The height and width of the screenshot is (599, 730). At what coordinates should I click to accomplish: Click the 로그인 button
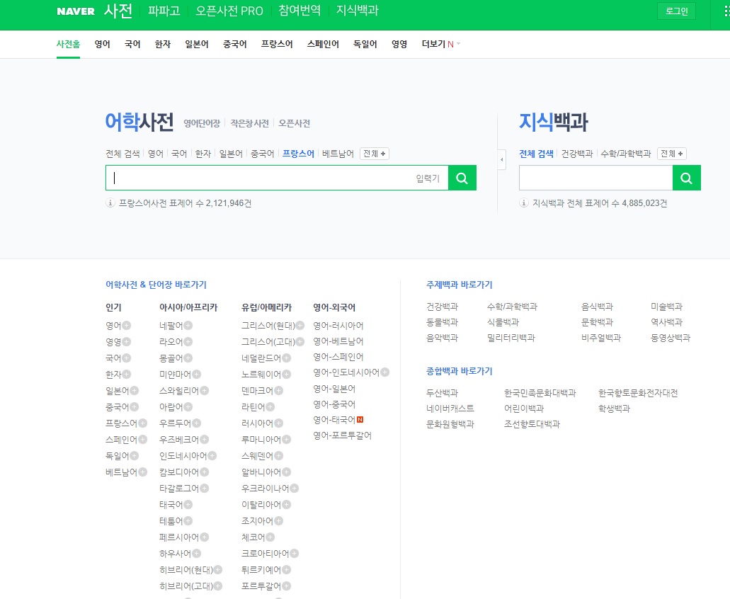click(676, 11)
